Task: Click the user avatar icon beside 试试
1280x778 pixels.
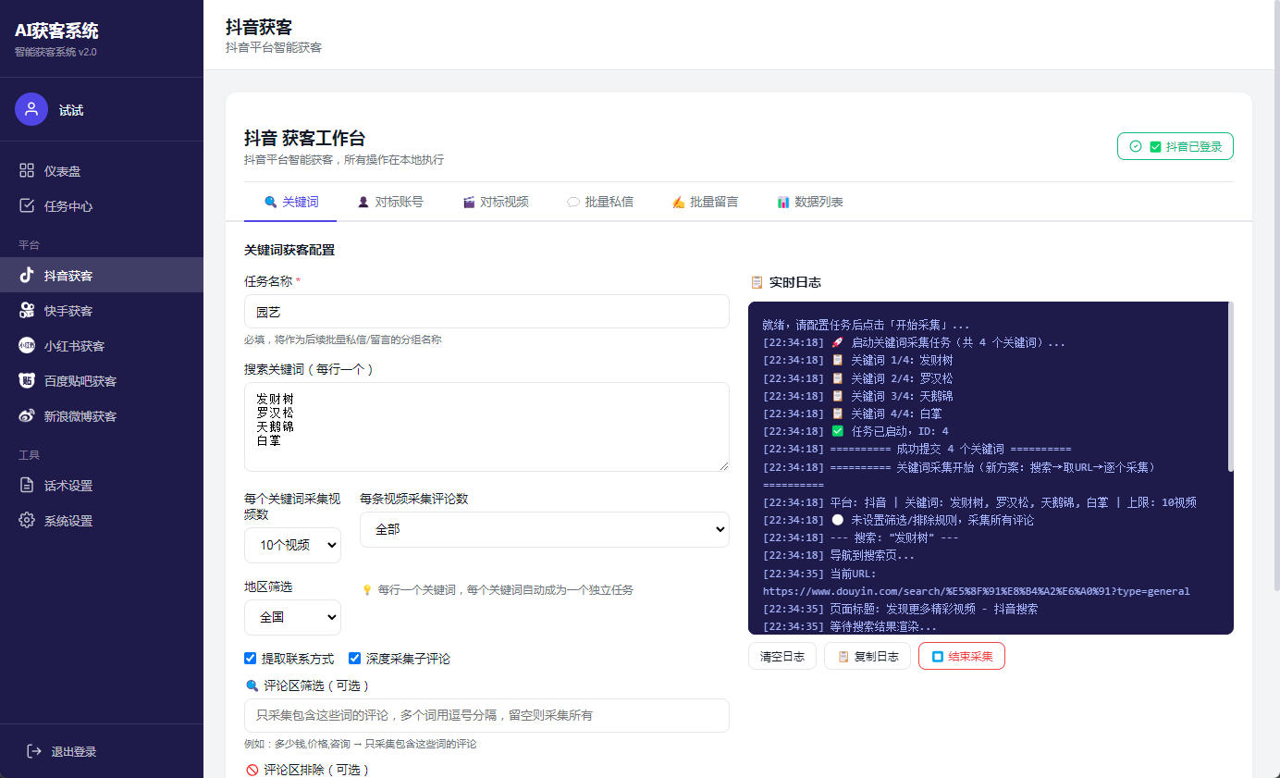Action: tap(31, 109)
